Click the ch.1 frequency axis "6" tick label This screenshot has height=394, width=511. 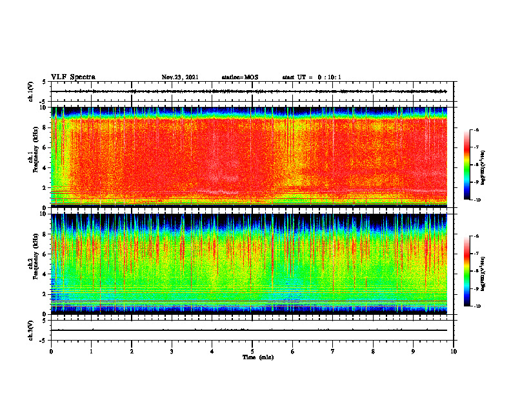tap(44, 147)
